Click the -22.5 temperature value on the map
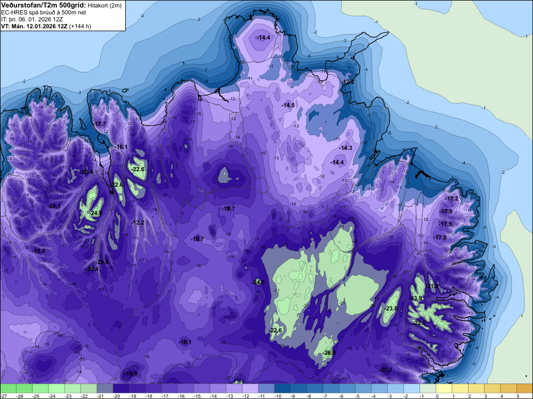The height and width of the screenshot is (399, 533). (420, 323)
